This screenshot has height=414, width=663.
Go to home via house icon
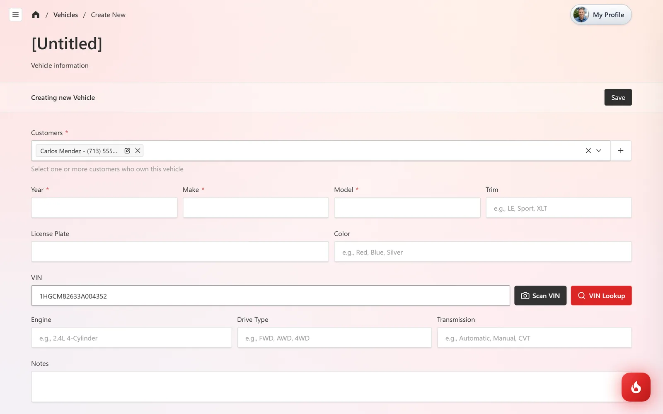[x=36, y=15]
